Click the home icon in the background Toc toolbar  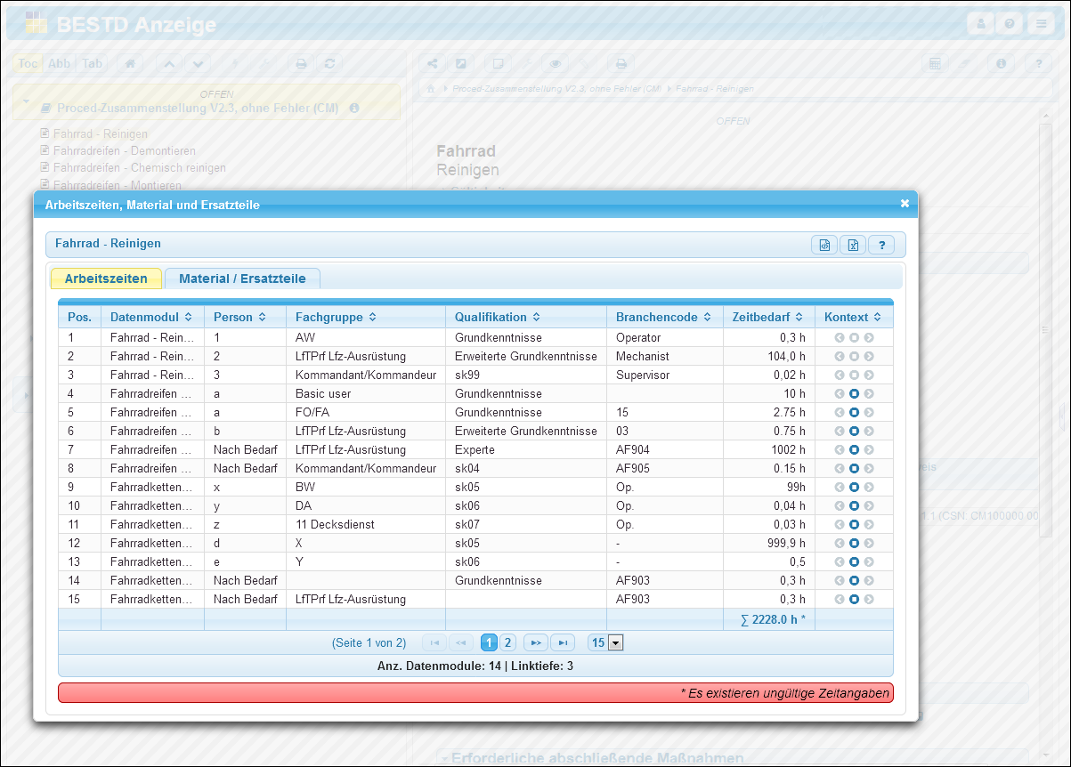point(130,63)
